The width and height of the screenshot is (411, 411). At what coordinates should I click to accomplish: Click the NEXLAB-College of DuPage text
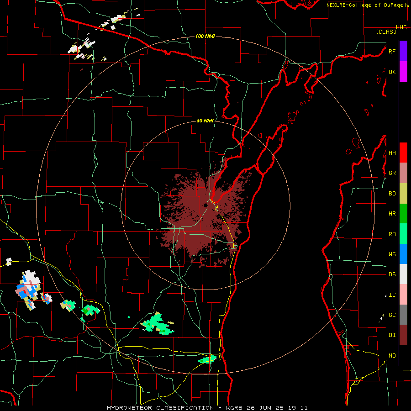364,5
